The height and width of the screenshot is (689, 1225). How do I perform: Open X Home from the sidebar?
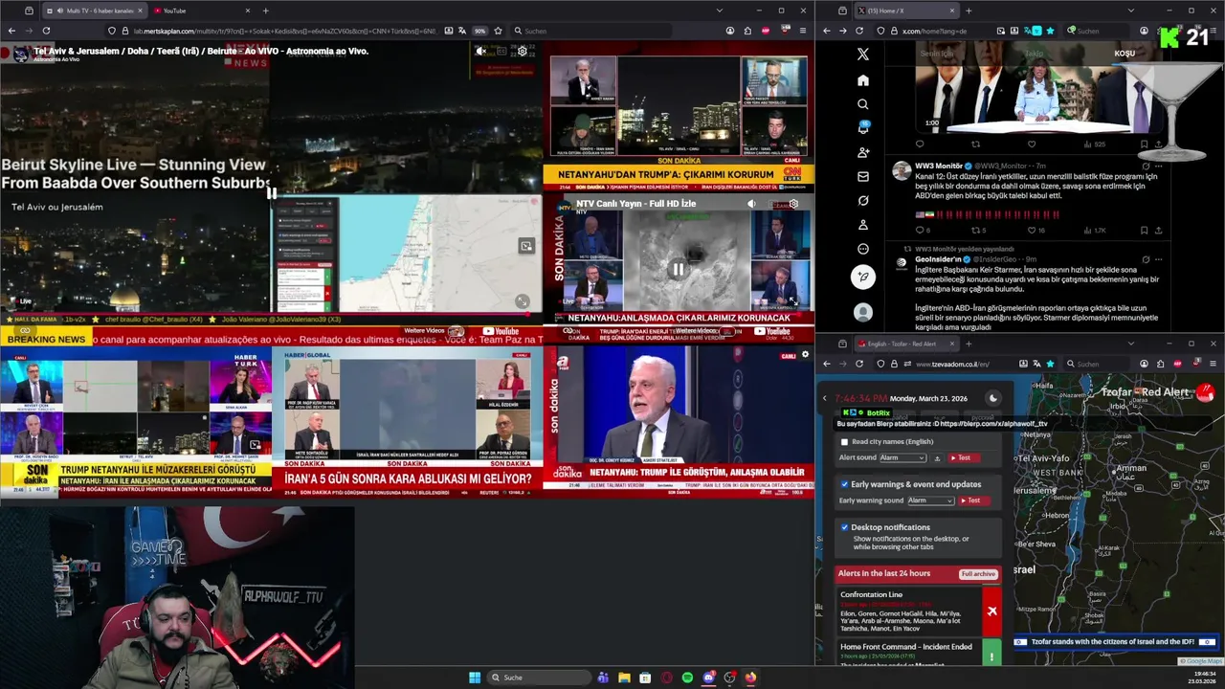862,80
